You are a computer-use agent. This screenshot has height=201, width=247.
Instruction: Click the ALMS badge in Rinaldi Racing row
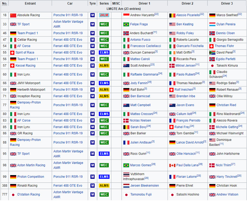104,185
